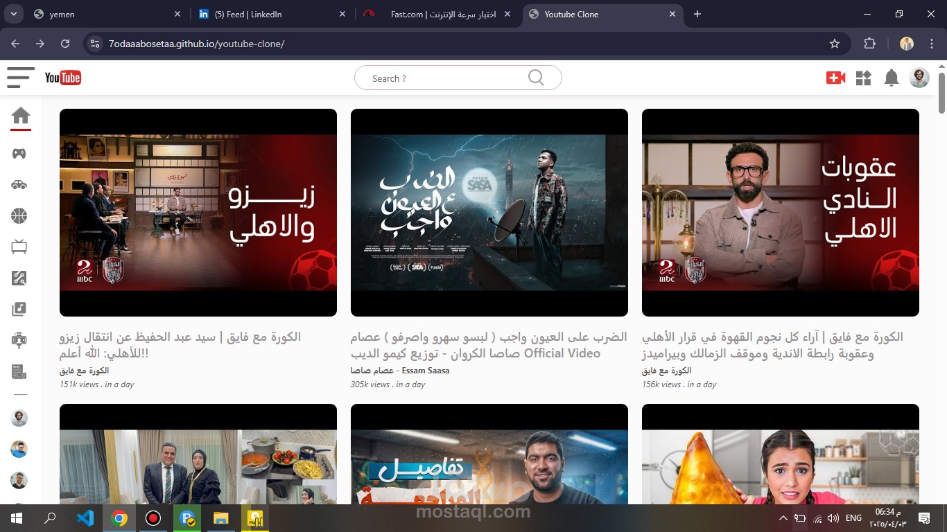Click channel name under 151k views video

click(x=85, y=371)
